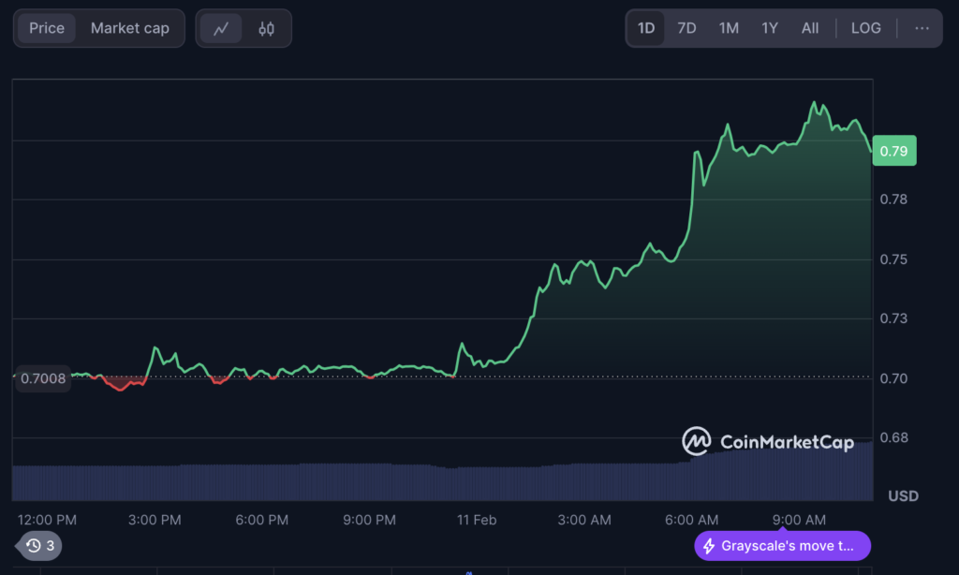Select the candlestick chart icon

tap(266, 28)
